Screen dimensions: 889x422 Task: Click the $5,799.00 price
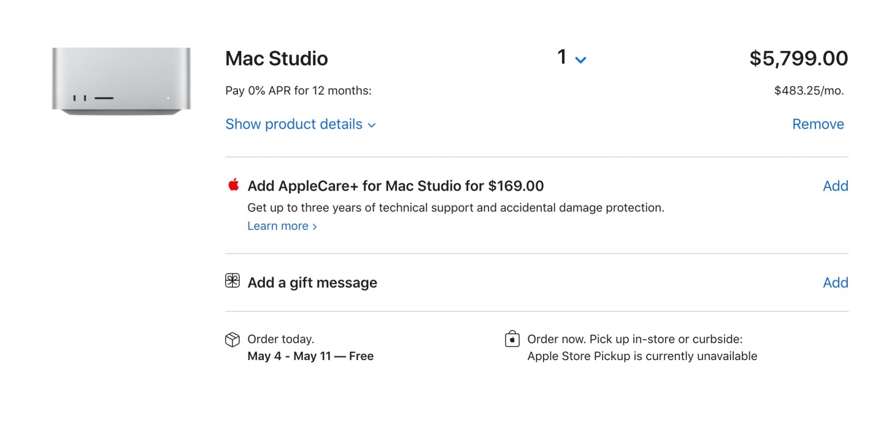coord(799,58)
